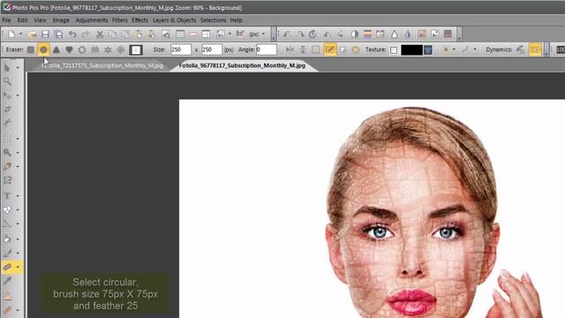The width and height of the screenshot is (565, 318).
Task: Open the Selections menu
Action: (x=213, y=20)
